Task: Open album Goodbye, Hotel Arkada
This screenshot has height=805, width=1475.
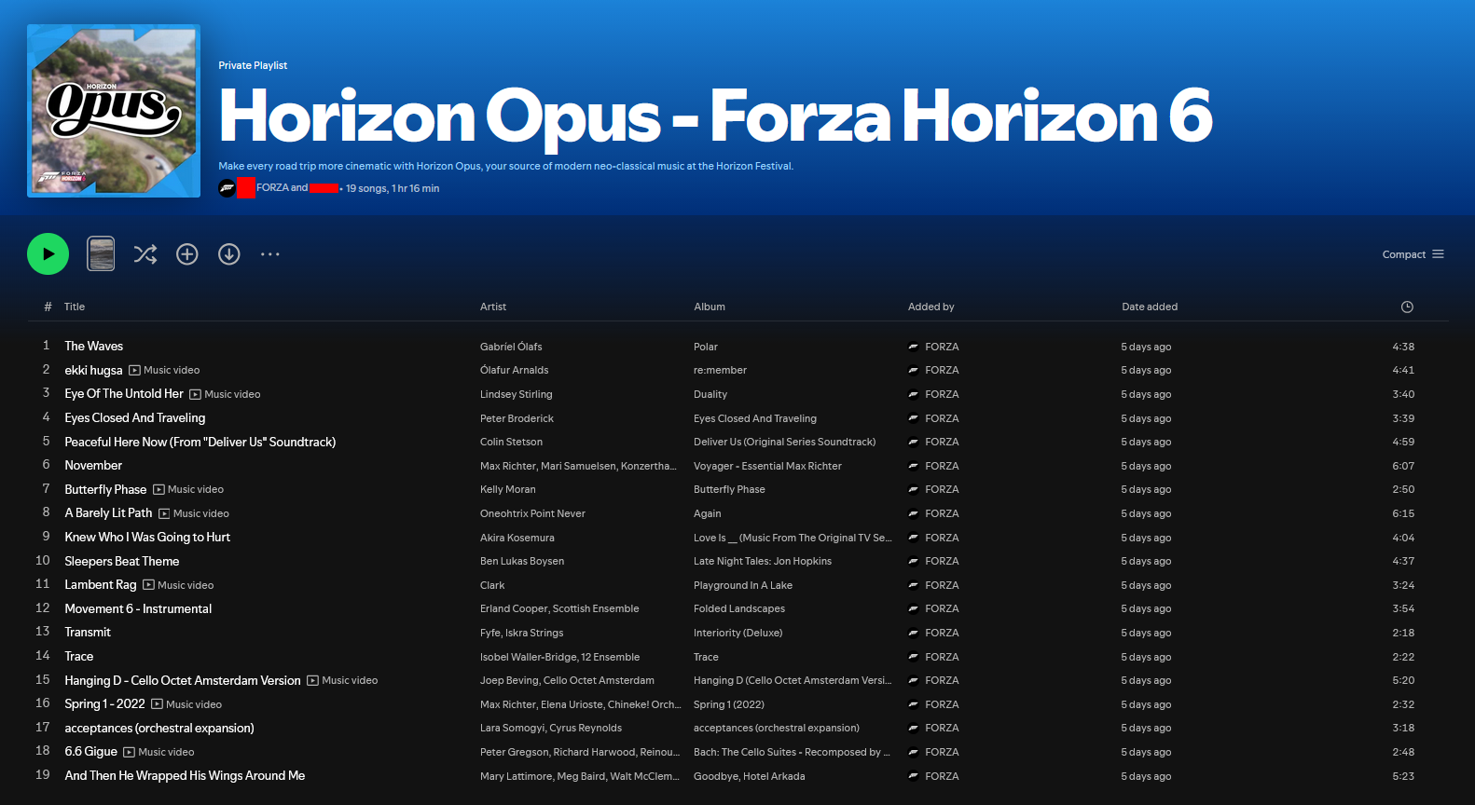Action: coord(750,776)
